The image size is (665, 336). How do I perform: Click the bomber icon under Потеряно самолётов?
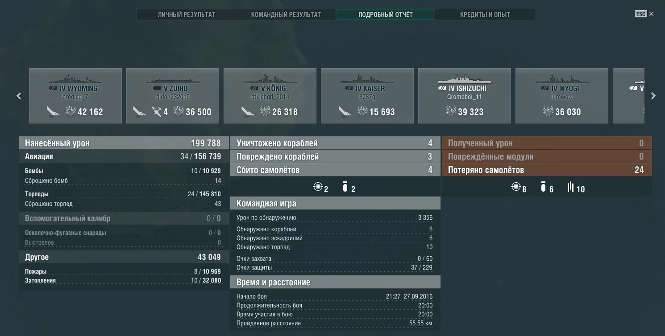point(543,187)
